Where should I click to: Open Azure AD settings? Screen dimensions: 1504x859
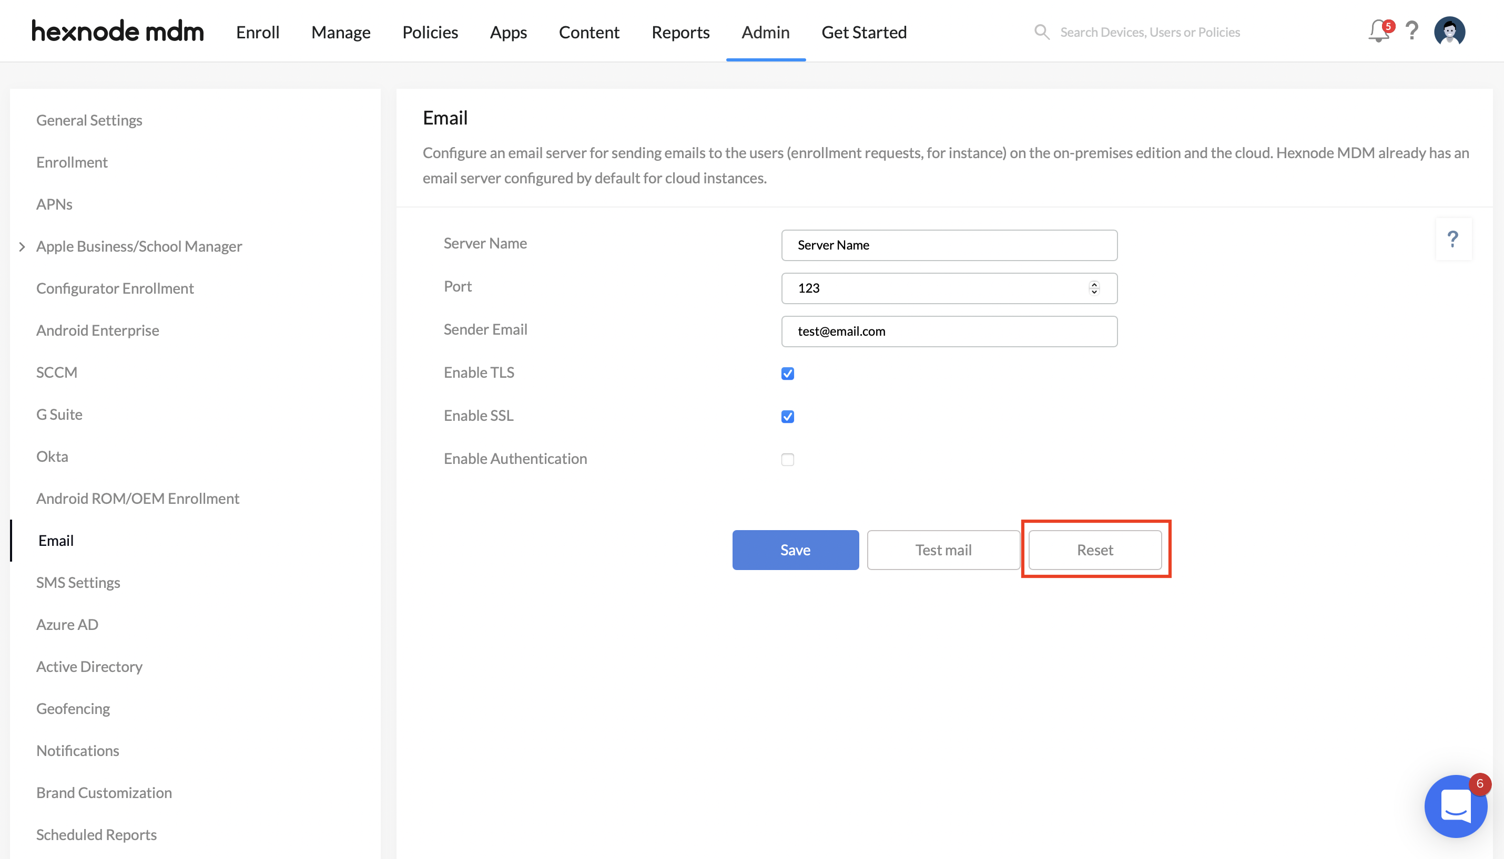pyautogui.click(x=67, y=625)
